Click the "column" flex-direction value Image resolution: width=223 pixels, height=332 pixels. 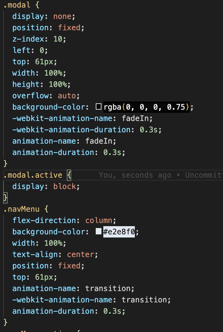click(99, 220)
